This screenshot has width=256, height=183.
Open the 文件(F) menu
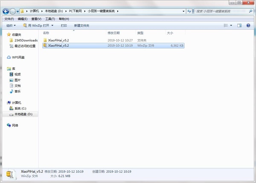pos(9,19)
